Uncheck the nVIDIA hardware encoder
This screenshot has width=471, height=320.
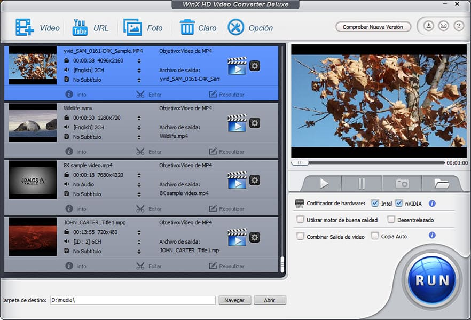(398, 203)
